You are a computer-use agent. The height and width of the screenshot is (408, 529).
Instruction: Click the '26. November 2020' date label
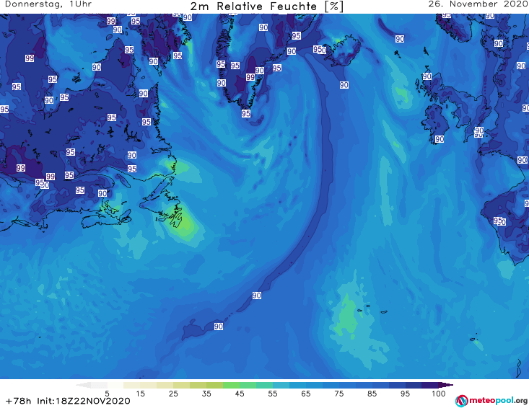(x=478, y=4)
